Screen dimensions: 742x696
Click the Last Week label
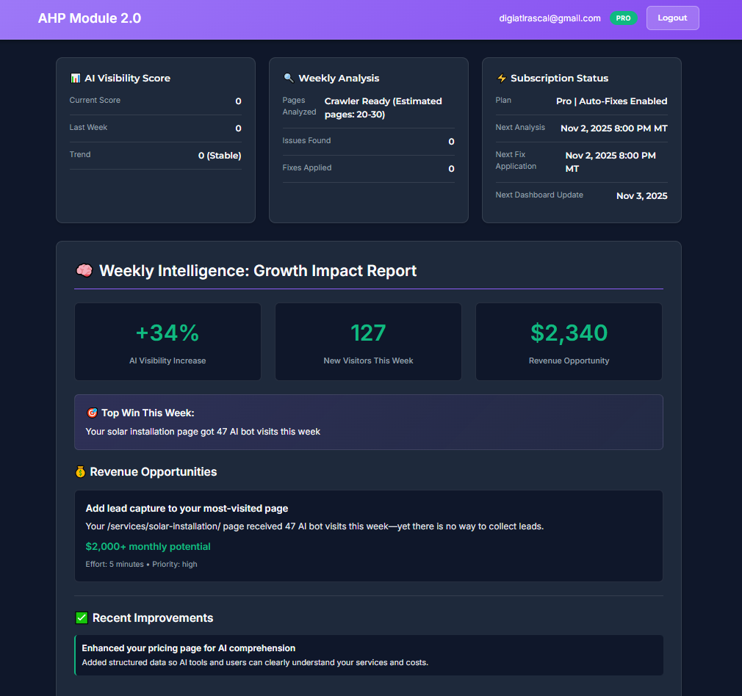point(88,127)
